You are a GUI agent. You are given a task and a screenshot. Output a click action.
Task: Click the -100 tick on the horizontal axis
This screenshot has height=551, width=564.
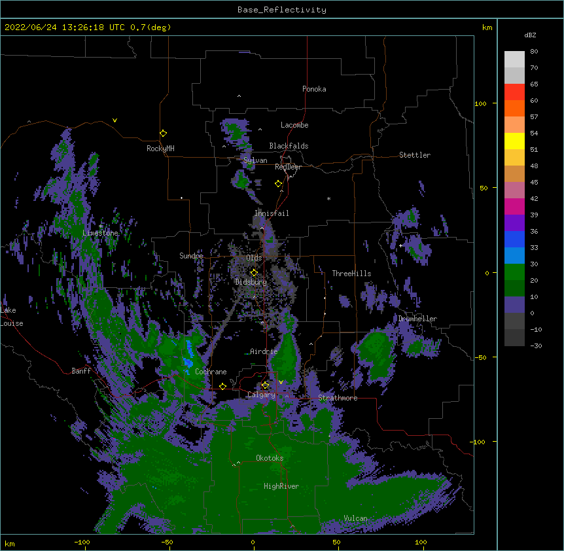(x=82, y=542)
